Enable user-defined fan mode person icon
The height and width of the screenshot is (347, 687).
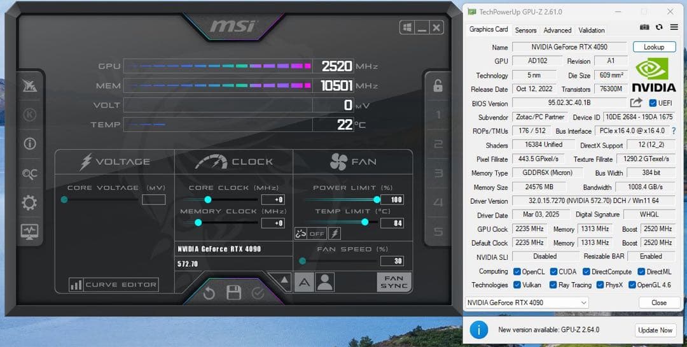tap(324, 283)
